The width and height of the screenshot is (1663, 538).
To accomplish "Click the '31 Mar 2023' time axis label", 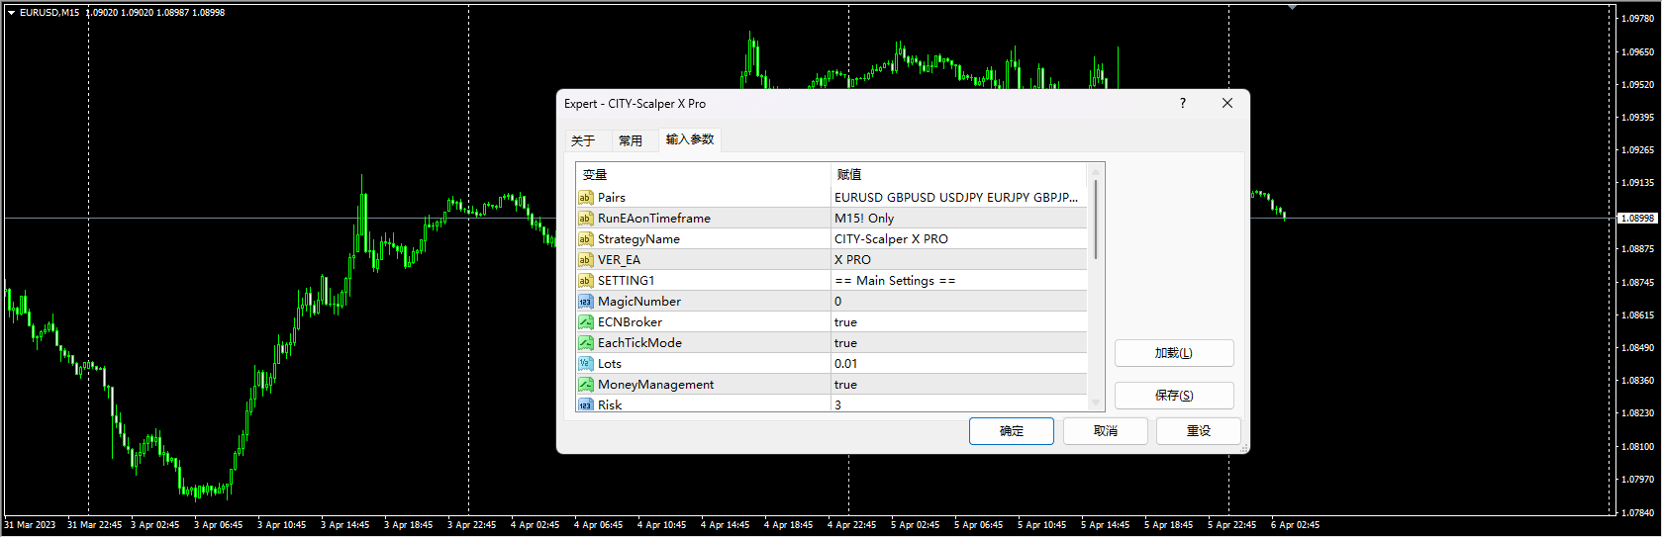I will point(31,525).
